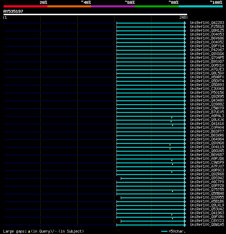The height and width of the screenshot is (234, 226).
Task: Click the start tick of UniRef100_Q39955 alignment
Action: (x=121, y=198)
